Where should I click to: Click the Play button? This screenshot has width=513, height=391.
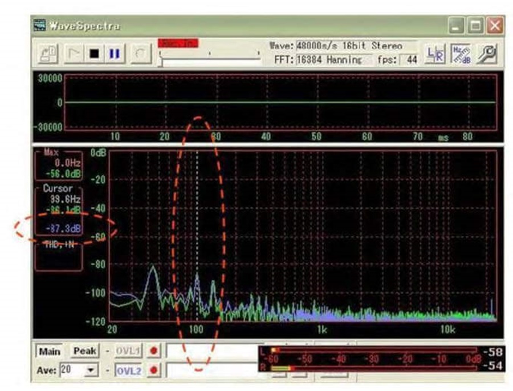tap(74, 54)
